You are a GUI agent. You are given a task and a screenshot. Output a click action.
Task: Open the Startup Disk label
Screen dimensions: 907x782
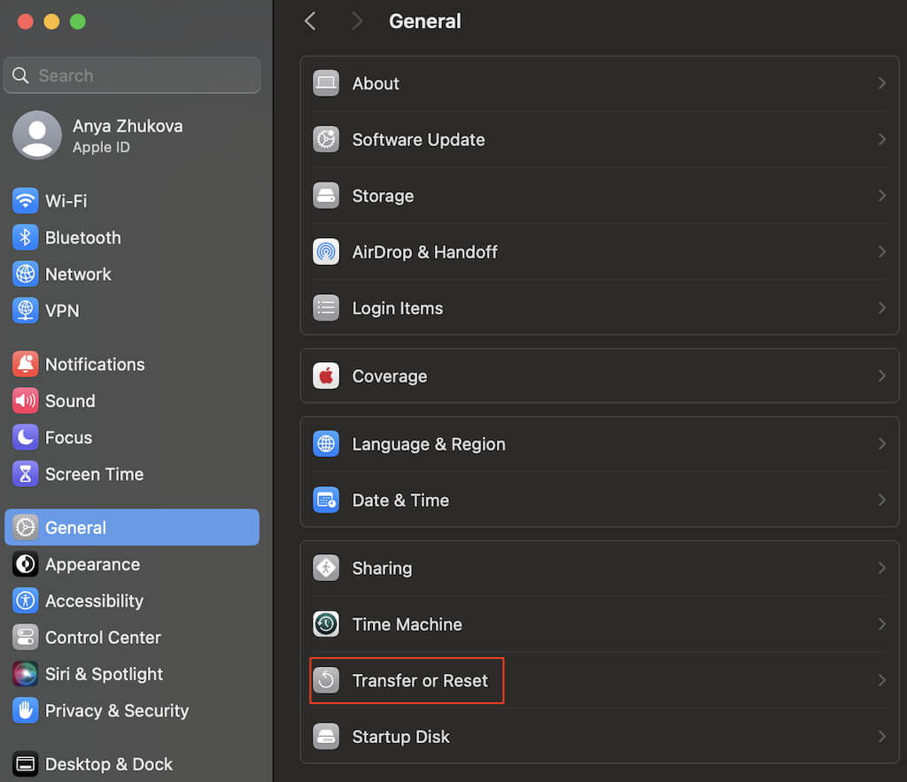tap(401, 737)
